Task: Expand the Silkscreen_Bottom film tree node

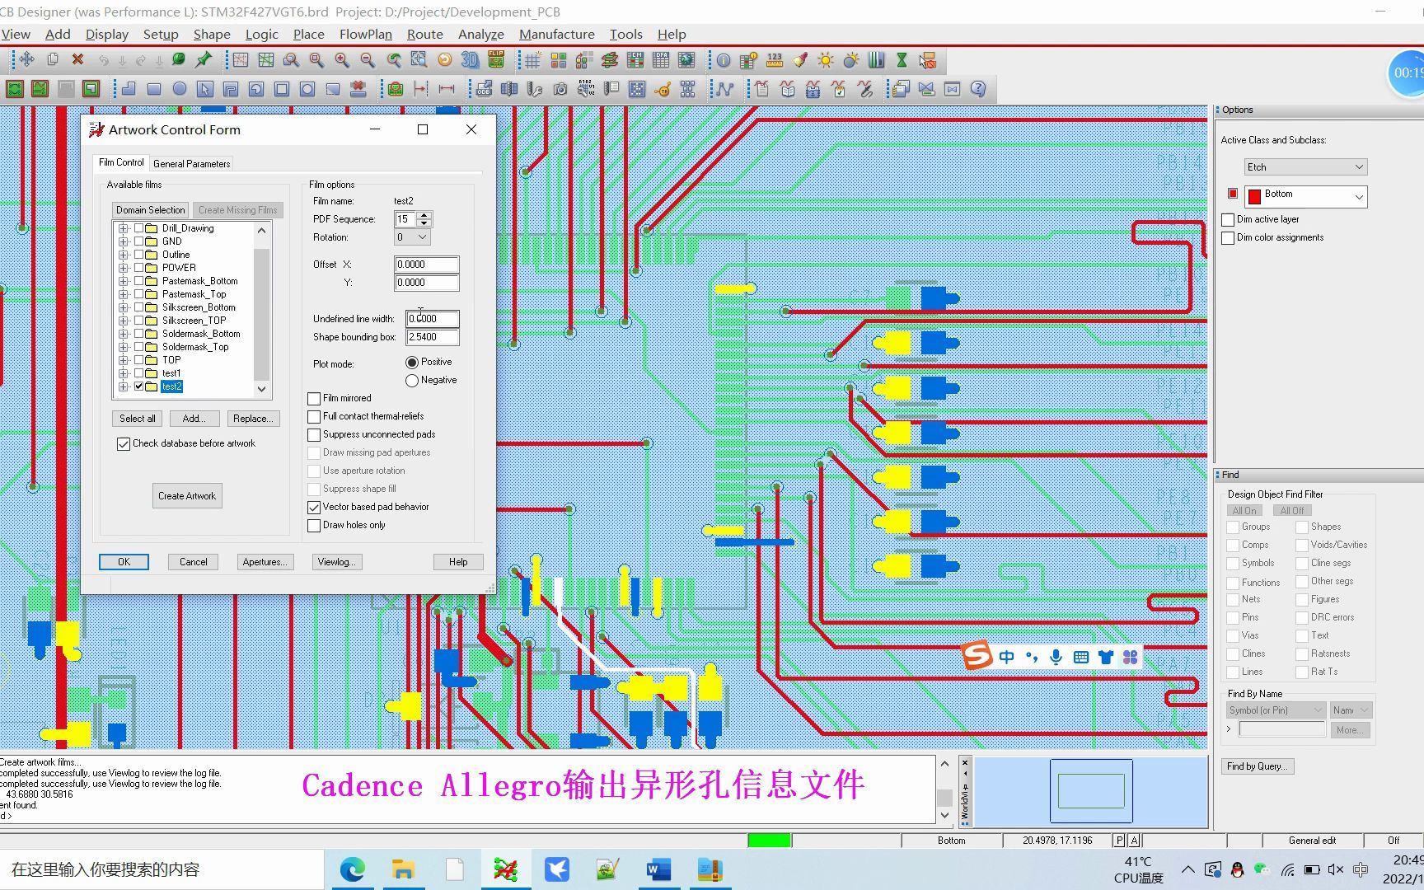Action: pos(124,307)
